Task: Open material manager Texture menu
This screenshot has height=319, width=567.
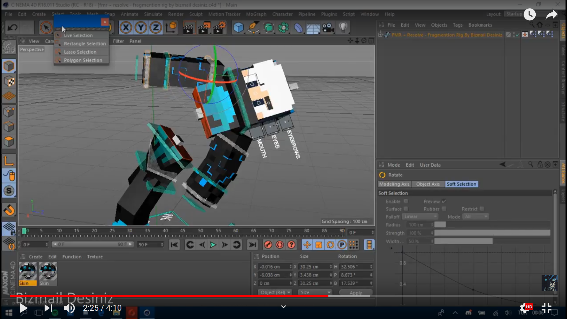Action: (95, 256)
